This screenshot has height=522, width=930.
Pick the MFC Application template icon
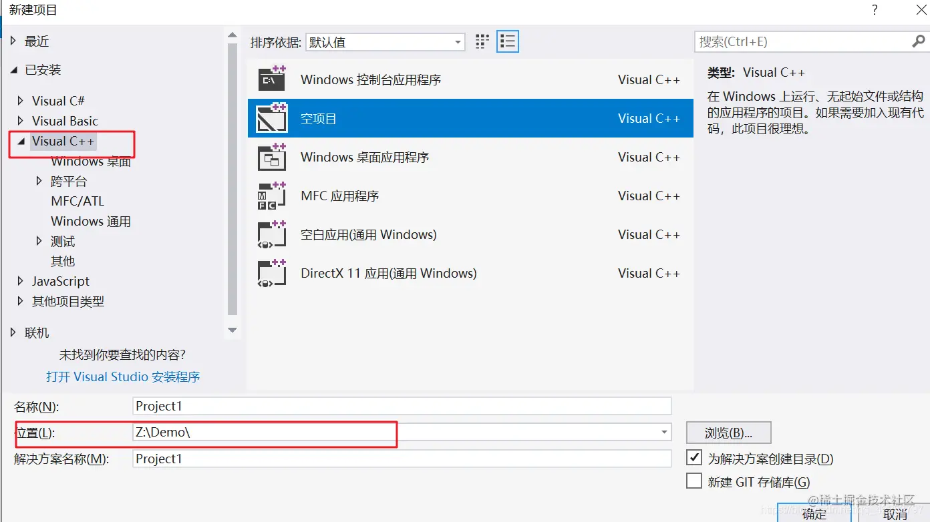coord(272,195)
